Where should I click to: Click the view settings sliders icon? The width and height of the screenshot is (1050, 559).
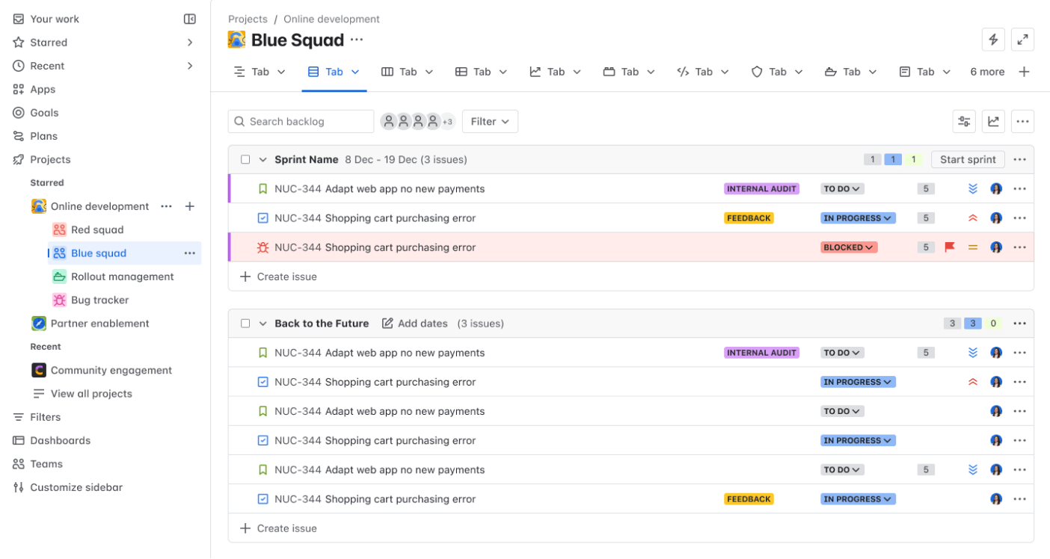pos(964,121)
